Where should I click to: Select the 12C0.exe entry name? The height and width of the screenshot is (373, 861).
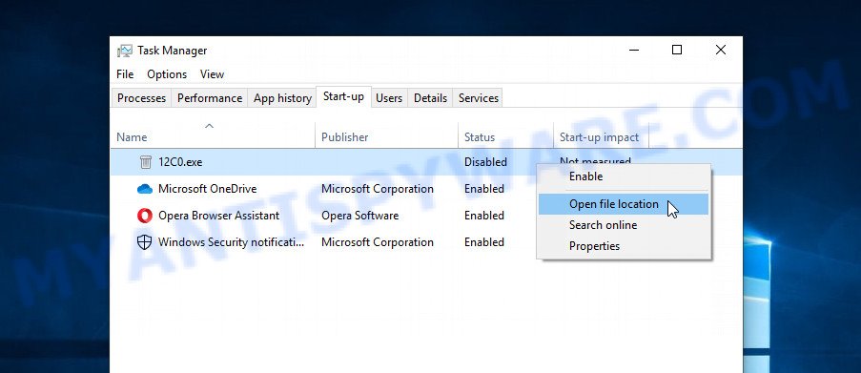point(180,162)
